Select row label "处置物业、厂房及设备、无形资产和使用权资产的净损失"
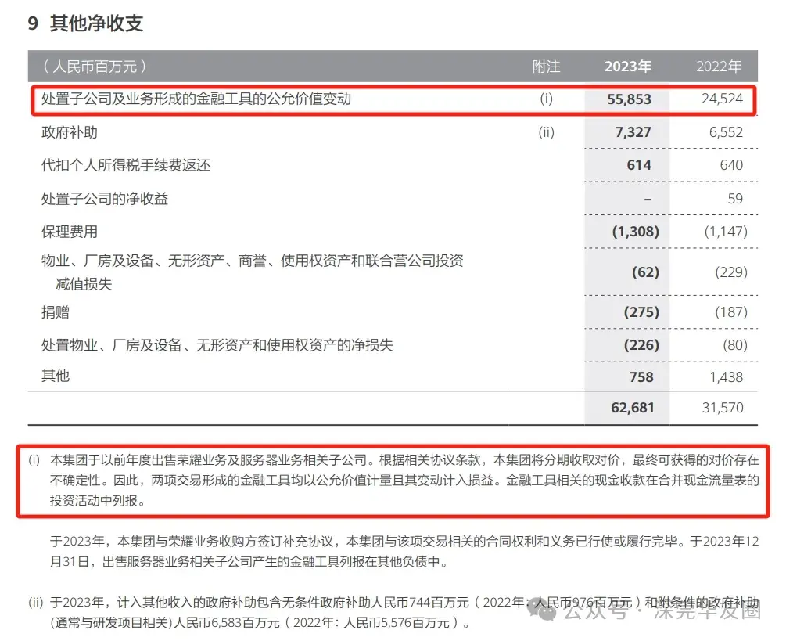The width and height of the screenshot is (786, 641). pyautogui.click(x=217, y=345)
